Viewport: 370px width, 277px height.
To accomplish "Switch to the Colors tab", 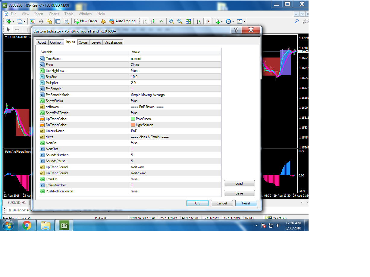I will tap(83, 42).
